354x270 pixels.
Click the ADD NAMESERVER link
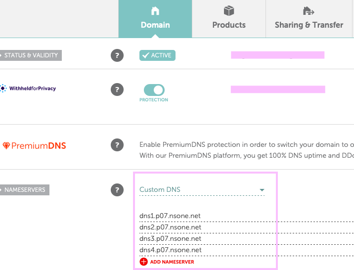coord(172,262)
